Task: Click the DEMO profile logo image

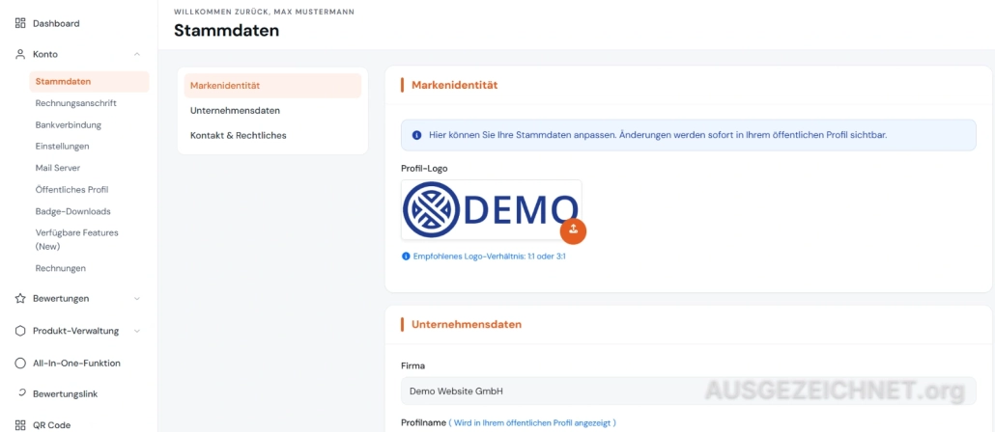Action: pyautogui.click(x=491, y=209)
